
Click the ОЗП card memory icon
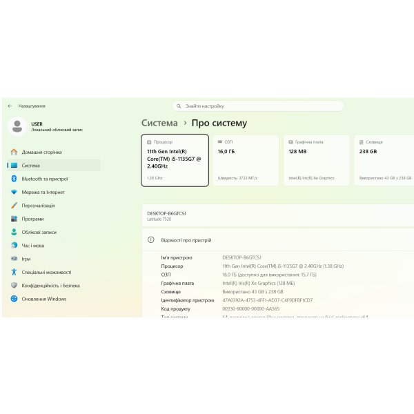[219, 141]
